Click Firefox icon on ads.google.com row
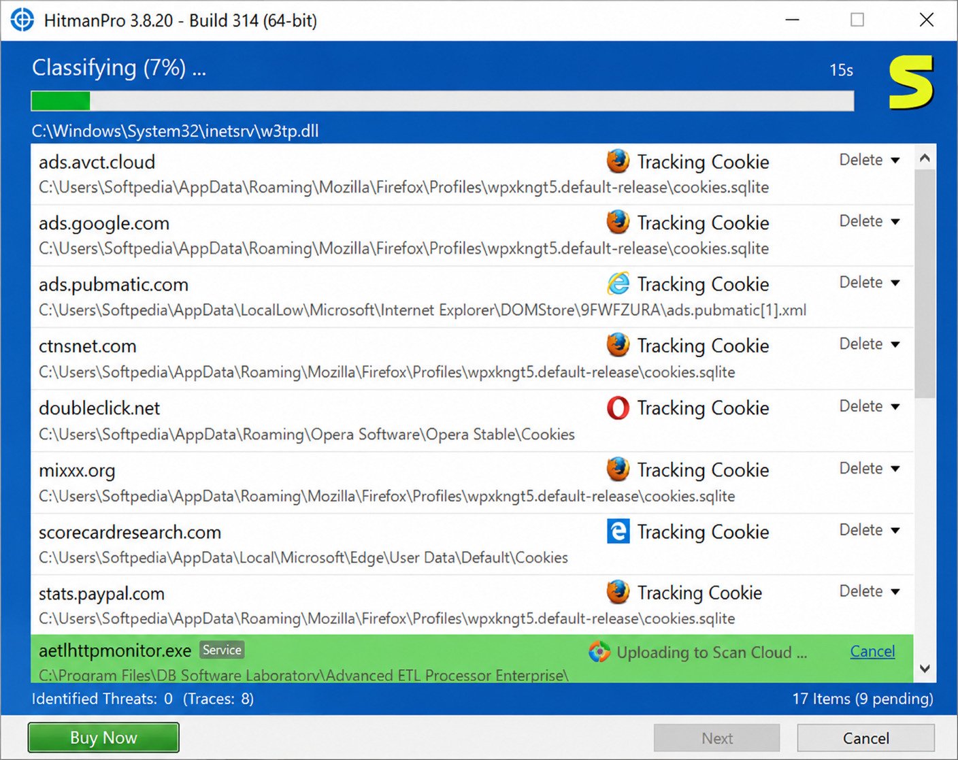Screen dimensions: 958x760 pos(618,222)
